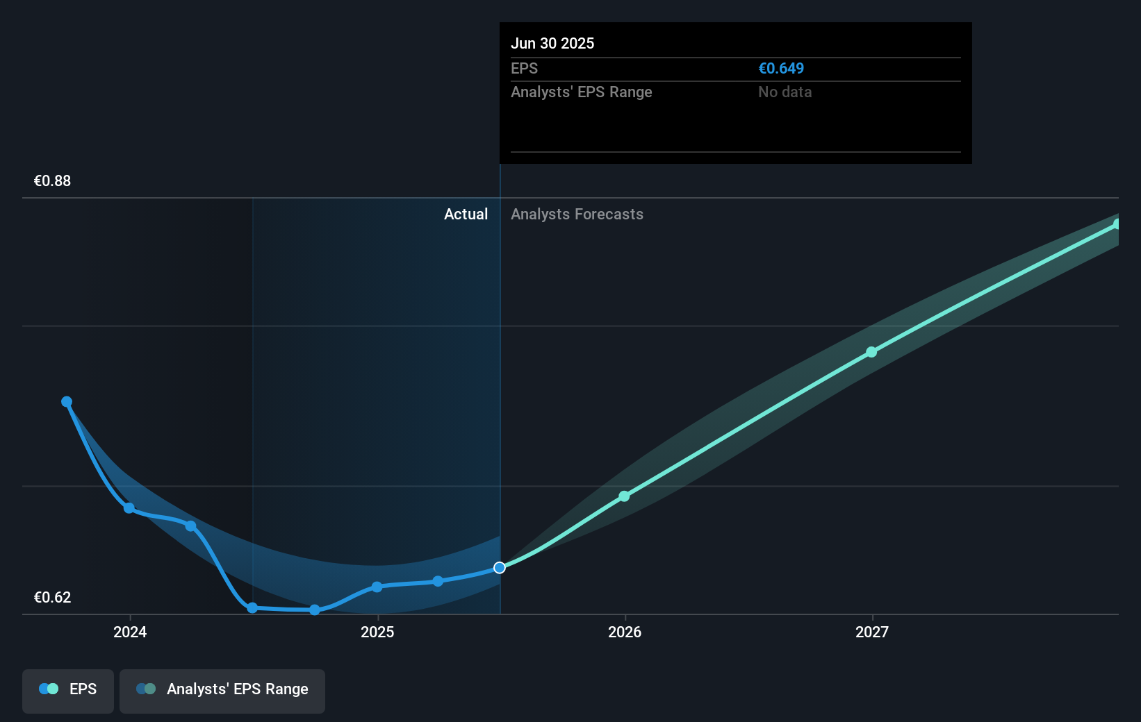
Task: Click the Analysts' EPS Range legend icon
Action: [x=147, y=688]
